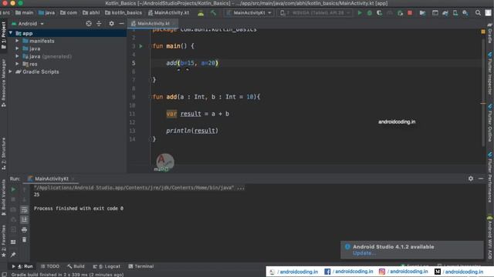Click MainActivity.kt breadcrumb in navigation bar
This screenshot has height=277, width=494.
click(x=168, y=13)
